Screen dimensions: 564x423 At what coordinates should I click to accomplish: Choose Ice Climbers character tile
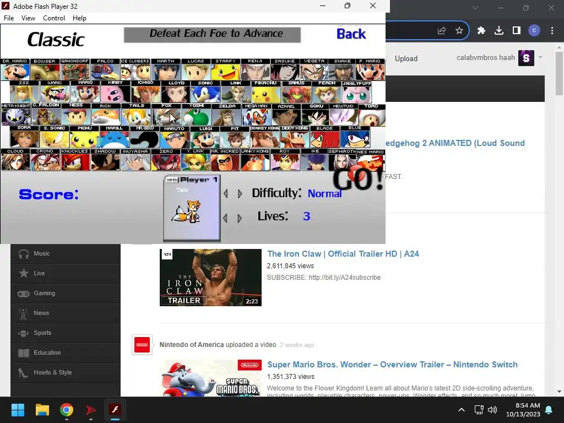coord(135,69)
